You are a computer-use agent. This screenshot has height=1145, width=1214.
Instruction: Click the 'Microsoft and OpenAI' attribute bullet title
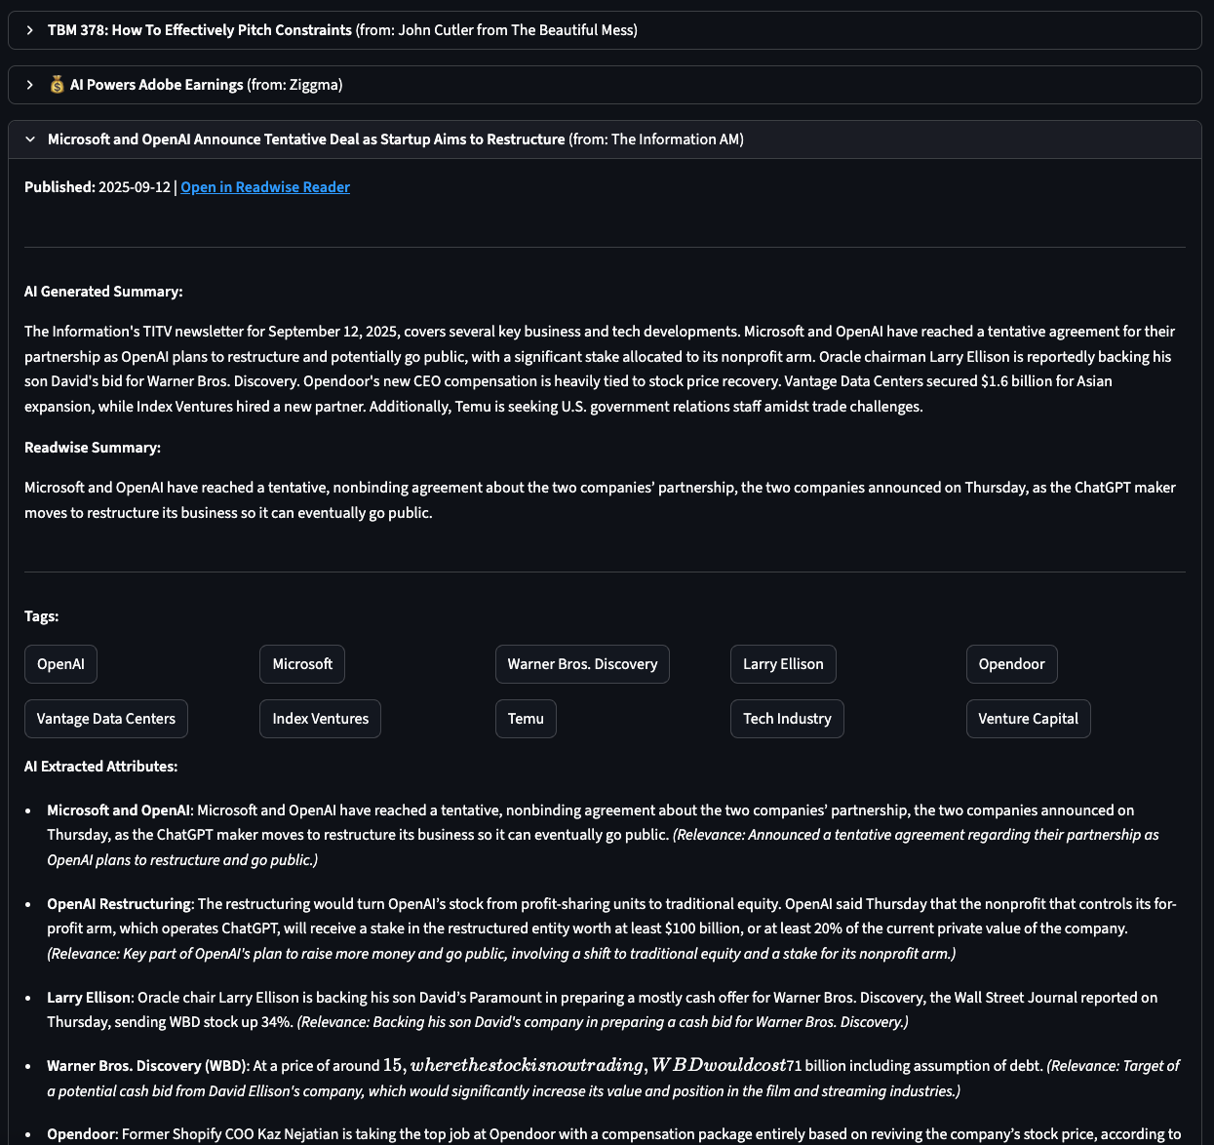tap(119, 810)
